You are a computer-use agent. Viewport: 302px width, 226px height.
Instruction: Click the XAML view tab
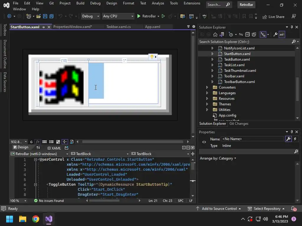pyautogui.click(x=54, y=148)
